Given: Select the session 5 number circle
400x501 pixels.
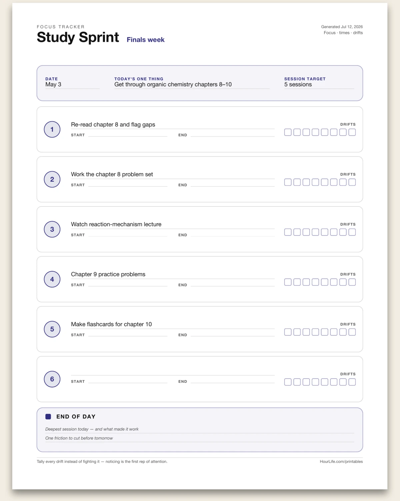Looking at the screenshot, I should pos(52,329).
